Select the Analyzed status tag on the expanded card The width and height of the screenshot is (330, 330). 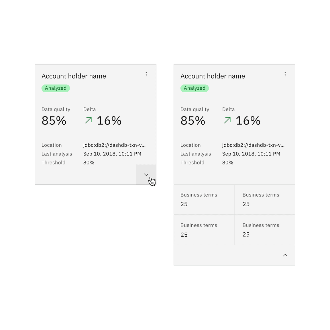click(x=195, y=88)
